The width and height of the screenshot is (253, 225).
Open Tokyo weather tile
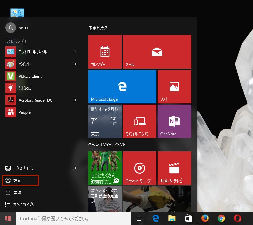coord(105,121)
